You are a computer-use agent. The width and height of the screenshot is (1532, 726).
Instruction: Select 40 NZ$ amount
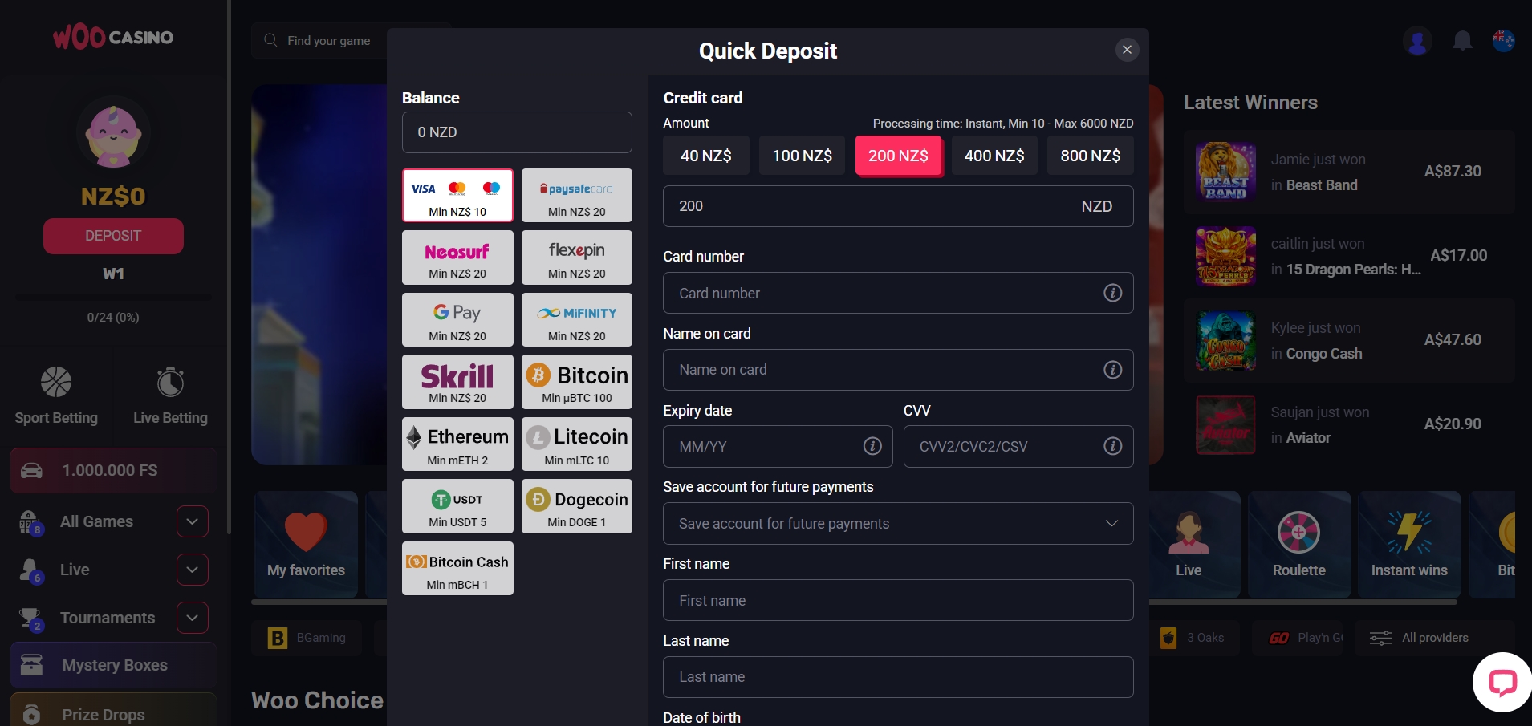point(706,156)
